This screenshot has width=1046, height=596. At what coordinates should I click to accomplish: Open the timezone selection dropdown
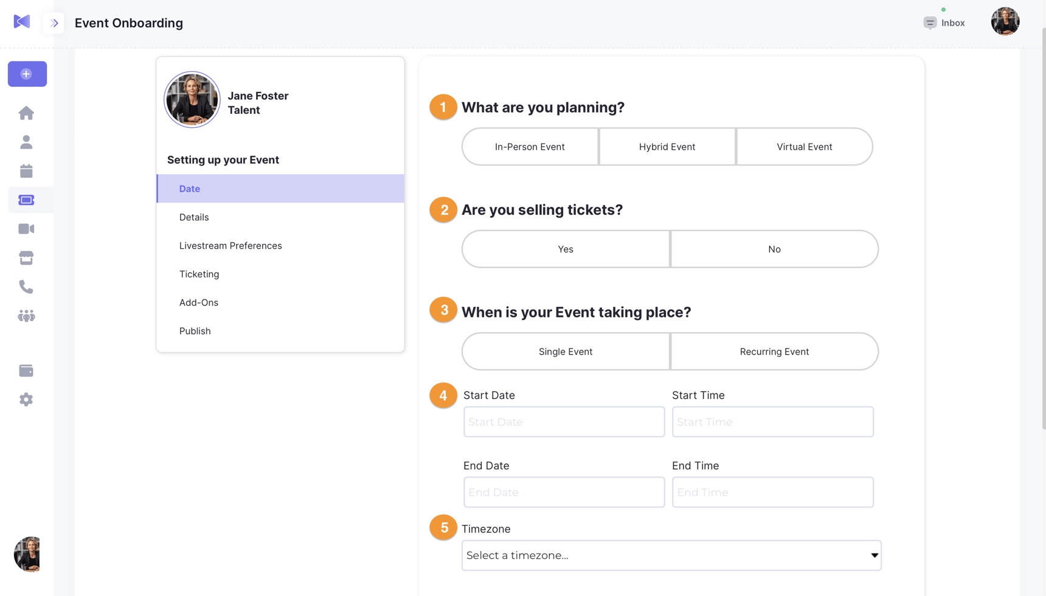click(671, 555)
